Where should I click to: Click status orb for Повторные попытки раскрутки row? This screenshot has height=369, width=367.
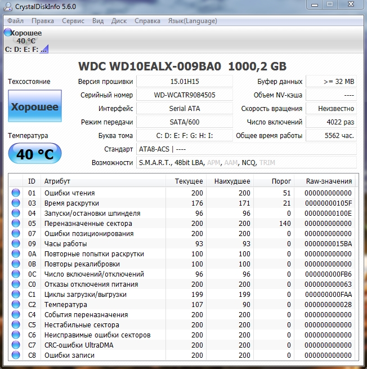16,254
